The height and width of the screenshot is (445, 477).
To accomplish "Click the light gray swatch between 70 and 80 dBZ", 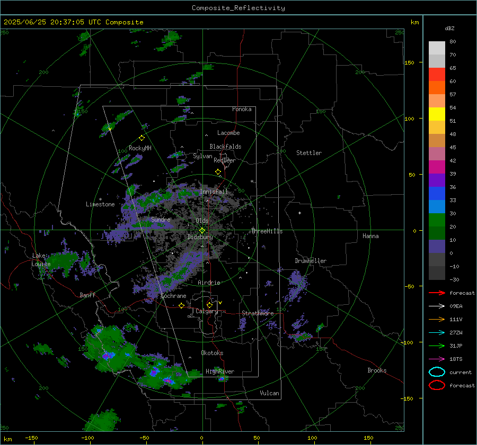I will click(437, 48).
